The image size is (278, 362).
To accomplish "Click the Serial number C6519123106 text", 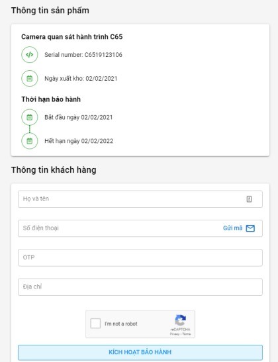I will [83, 55].
